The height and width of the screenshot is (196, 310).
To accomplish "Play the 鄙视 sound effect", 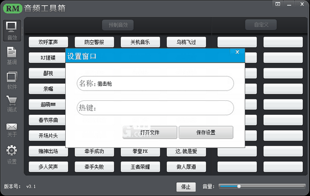I will click(x=47, y=73).
